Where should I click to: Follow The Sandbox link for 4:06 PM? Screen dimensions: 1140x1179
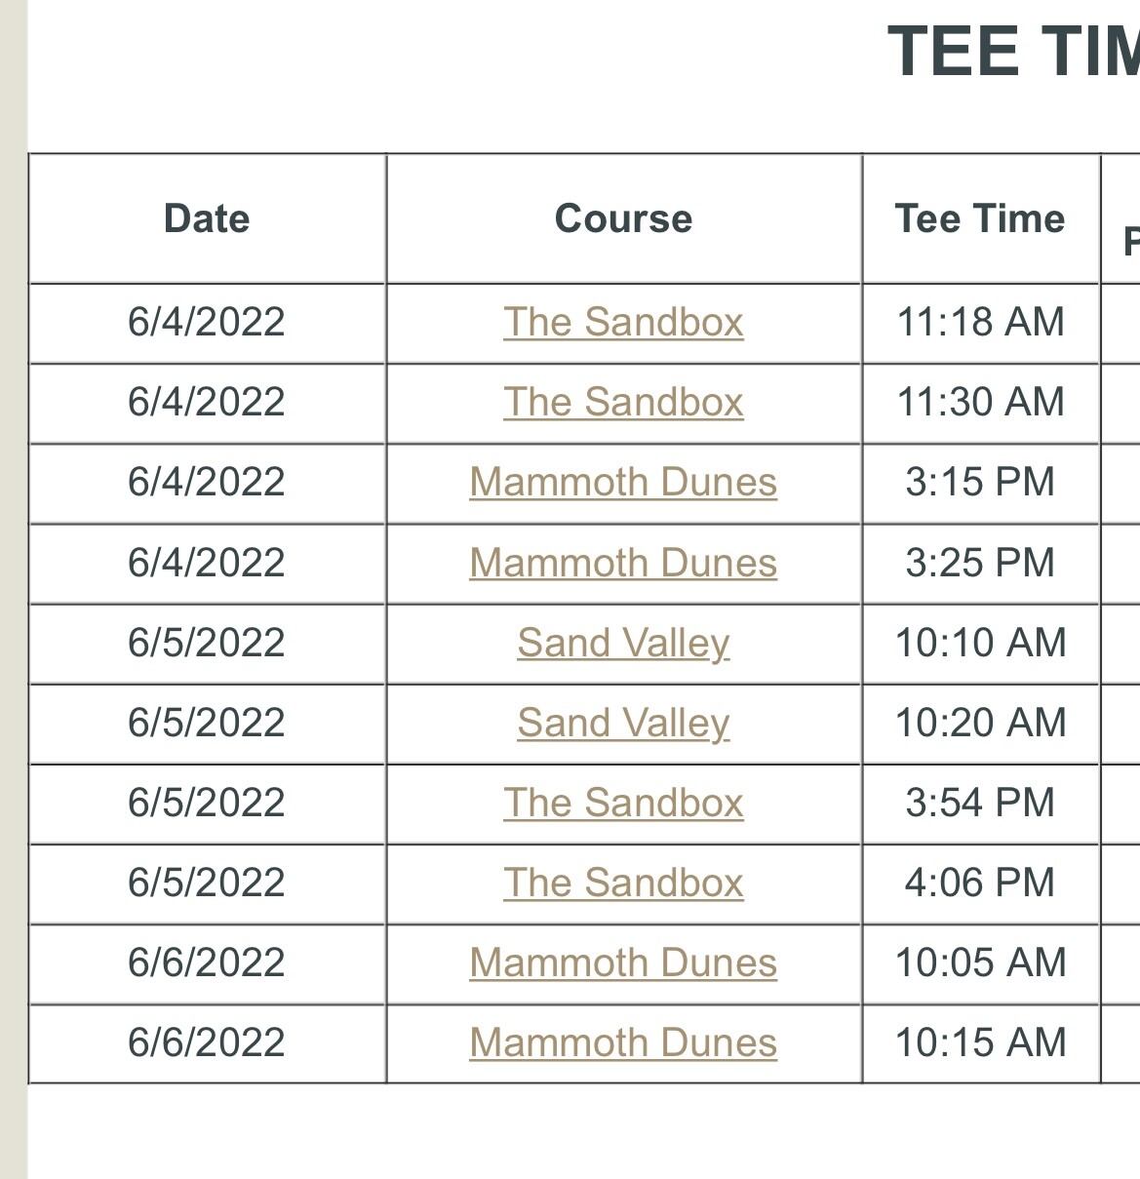pyautogui.click(x=623, y=884)
